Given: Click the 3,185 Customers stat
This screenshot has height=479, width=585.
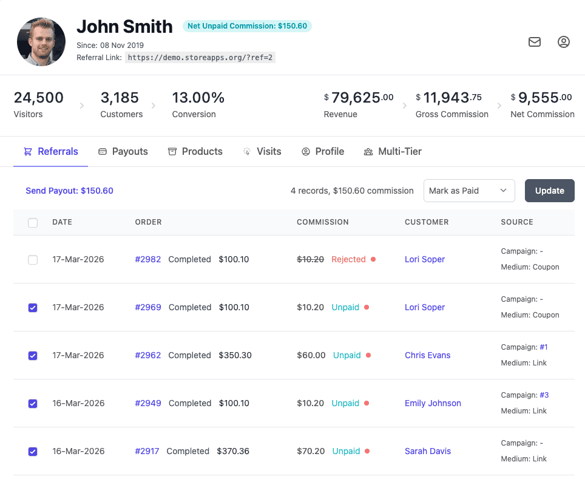Looking at the screenshot, I should 121,104.
